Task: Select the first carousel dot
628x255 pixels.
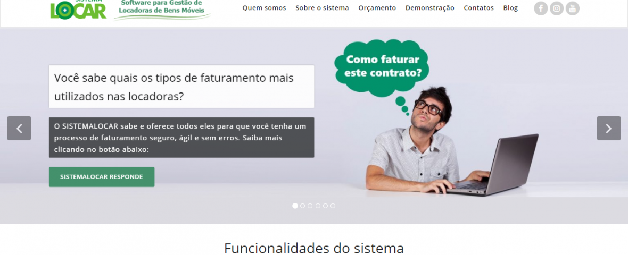Action: click(295, 206)
